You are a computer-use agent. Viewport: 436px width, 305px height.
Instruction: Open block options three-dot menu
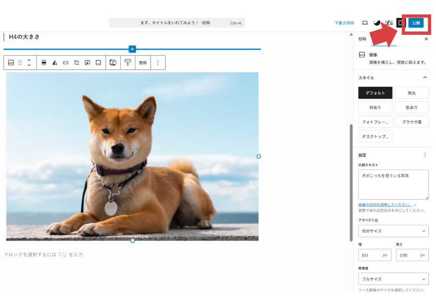(x=157, y=62)
